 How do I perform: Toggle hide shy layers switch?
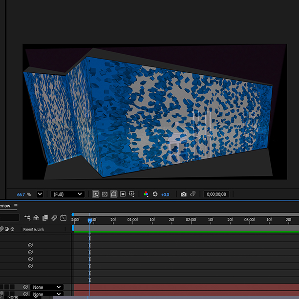pos(36,217)
